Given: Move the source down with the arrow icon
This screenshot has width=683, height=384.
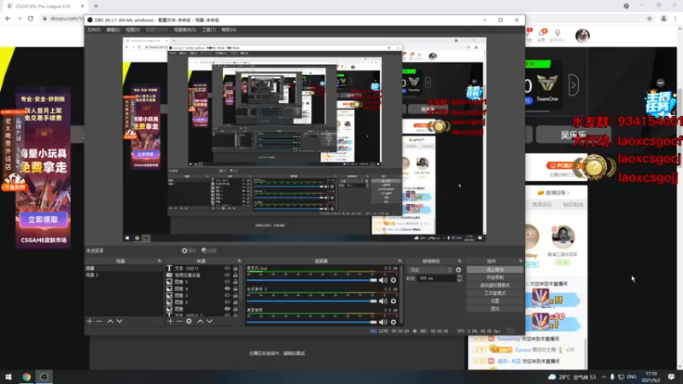Looking at the screenshot, I should 209,322.
